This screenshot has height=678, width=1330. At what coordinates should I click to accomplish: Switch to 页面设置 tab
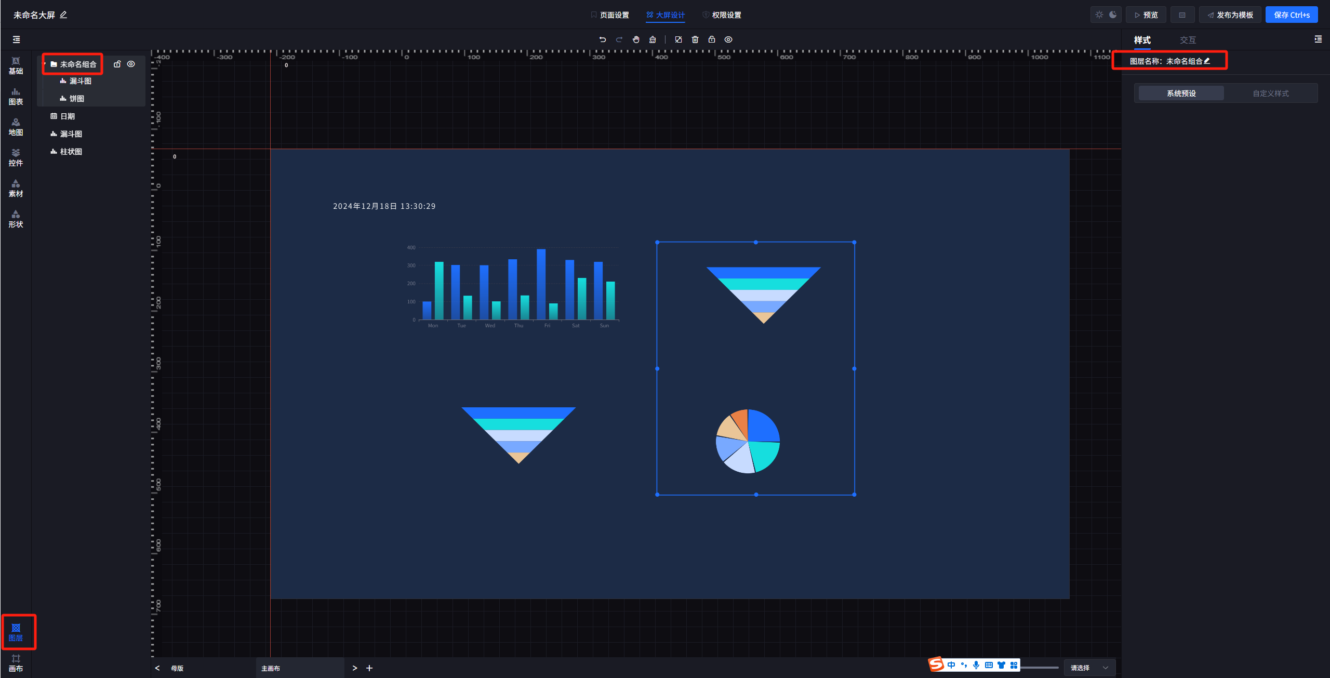pos(610,15)
